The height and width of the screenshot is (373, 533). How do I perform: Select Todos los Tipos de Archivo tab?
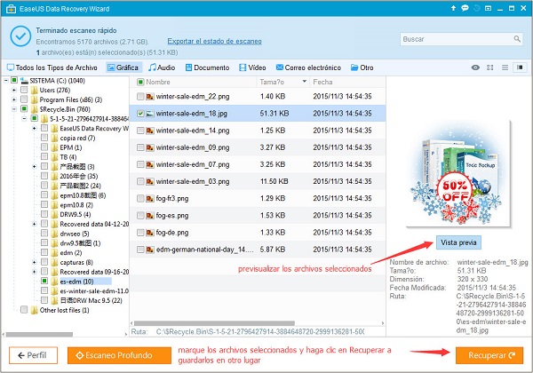pos(51,67)
